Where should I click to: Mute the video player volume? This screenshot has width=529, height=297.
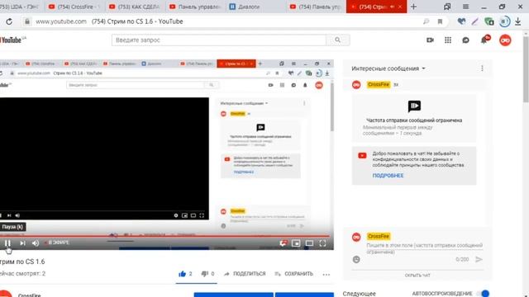tap(36, 243)
